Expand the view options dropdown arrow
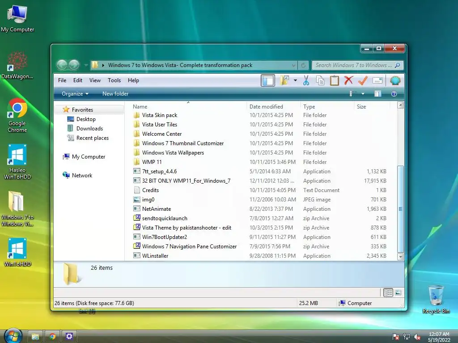 click(x=363, y=94)
